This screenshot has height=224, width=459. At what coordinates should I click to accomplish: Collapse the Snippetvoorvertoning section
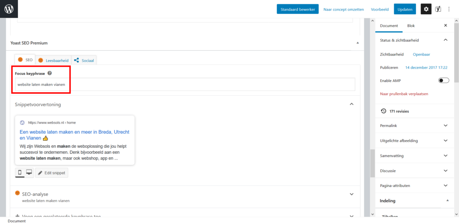352,104
